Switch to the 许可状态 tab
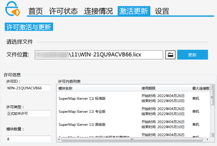217x146 pixels. 64,11
